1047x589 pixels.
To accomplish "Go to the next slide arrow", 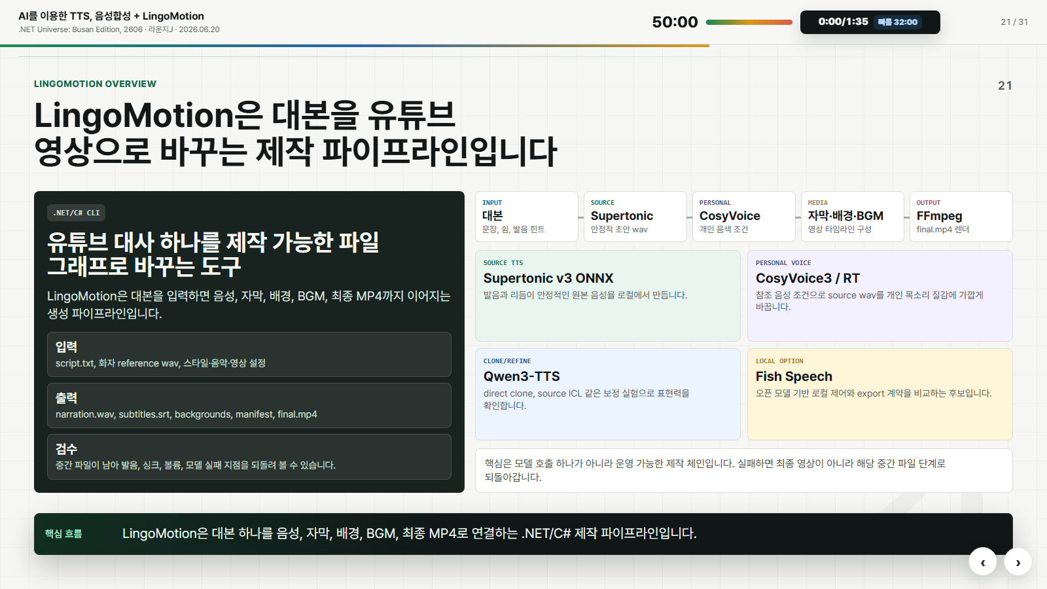I will click(x=1018, y=562).
